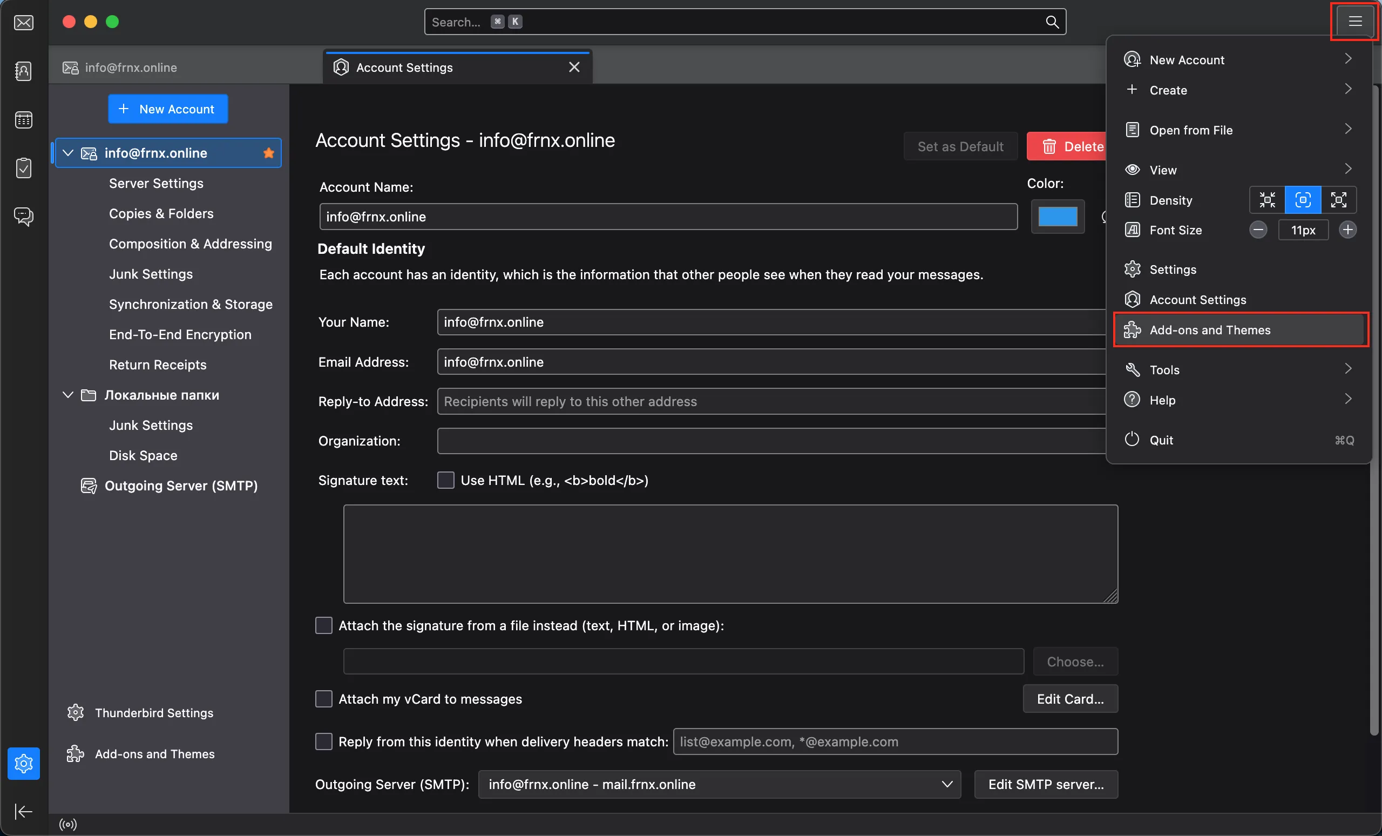Close the Account Settings tab
This screenshot has height=836, width=1382.
(574, 68)
